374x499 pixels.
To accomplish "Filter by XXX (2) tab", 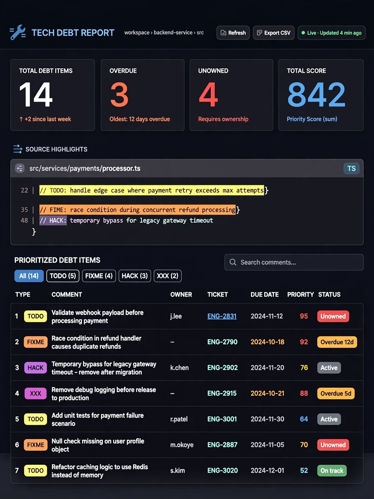I will [167, 276].
